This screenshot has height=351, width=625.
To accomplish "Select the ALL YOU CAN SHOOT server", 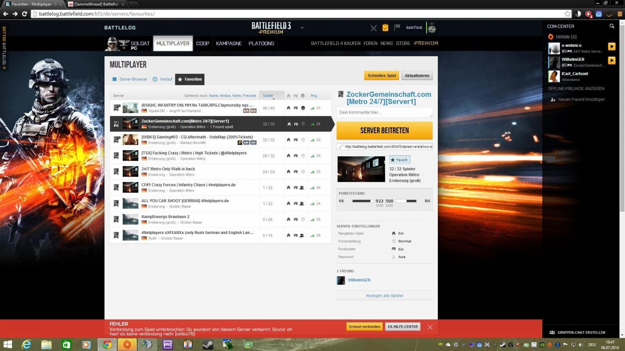I will pos(220,204).
